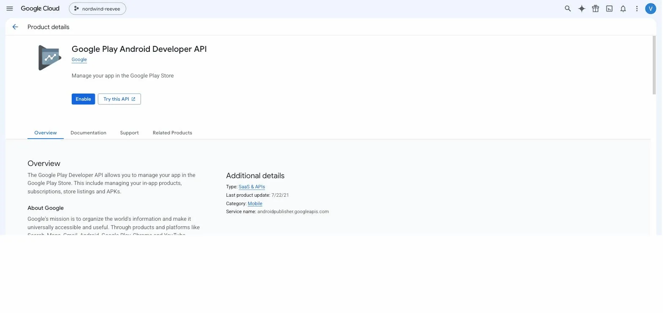Follow the Mobile category link
This screenshot has width=663, height=313.
[255, 203]
